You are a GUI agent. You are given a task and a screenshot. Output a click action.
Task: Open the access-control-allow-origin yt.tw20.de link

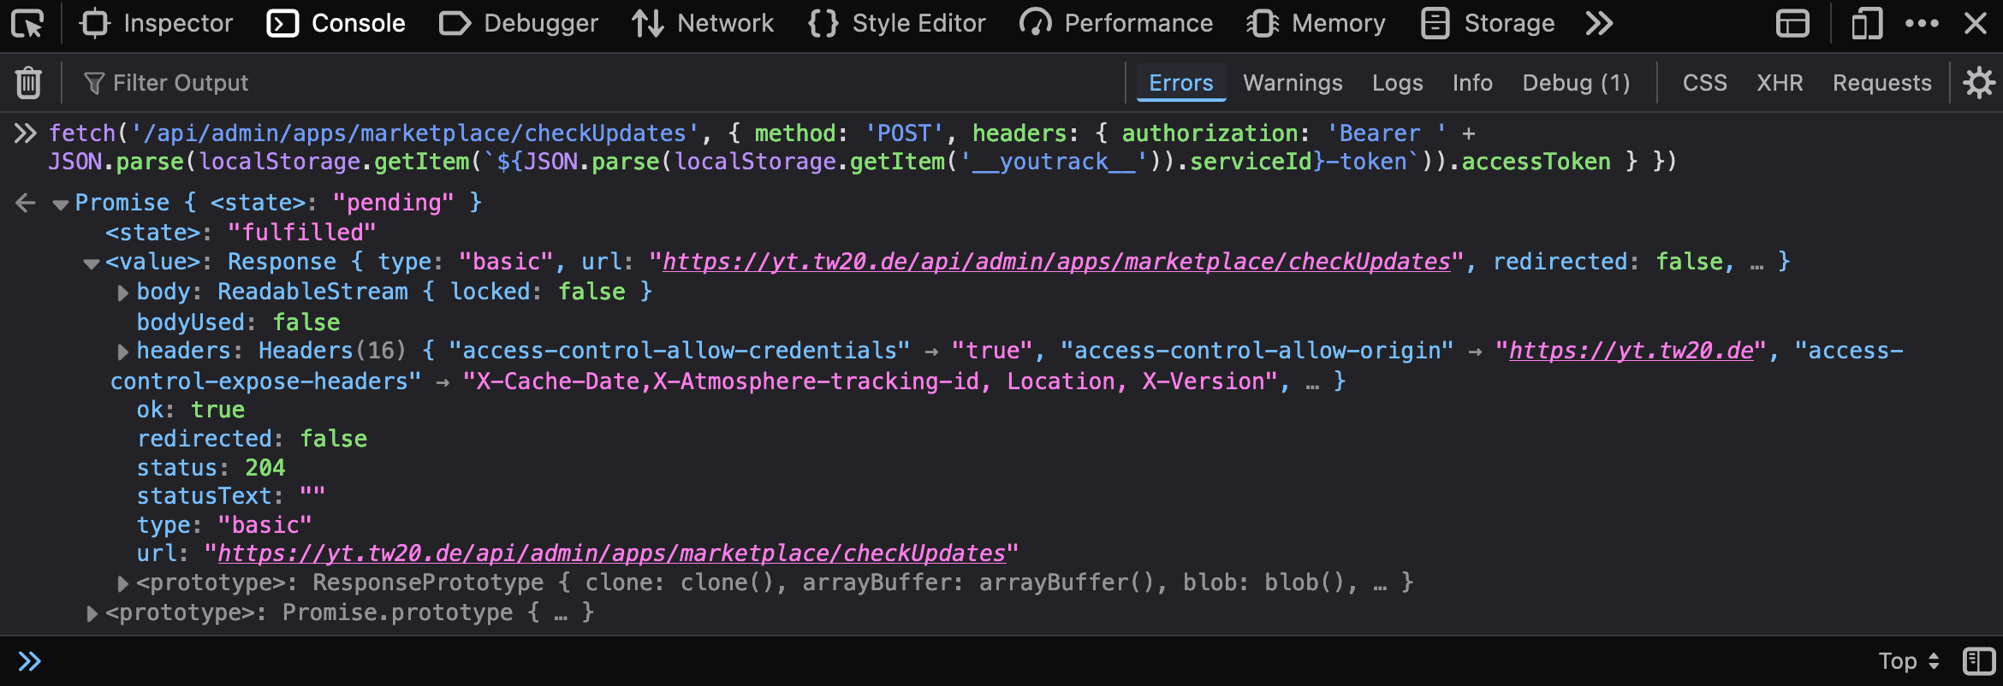point(1632,351)
